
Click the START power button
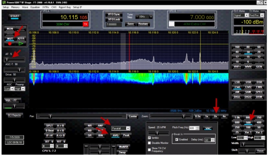coord(15,17)
